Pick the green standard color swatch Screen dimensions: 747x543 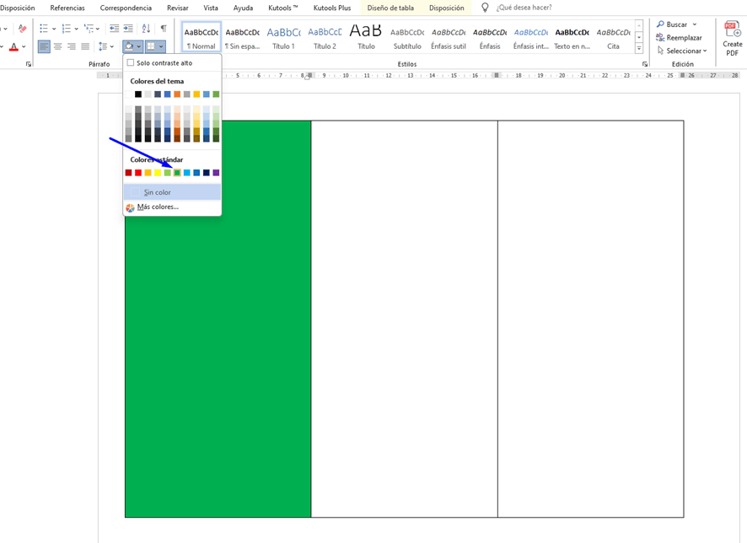pos(177,173)
